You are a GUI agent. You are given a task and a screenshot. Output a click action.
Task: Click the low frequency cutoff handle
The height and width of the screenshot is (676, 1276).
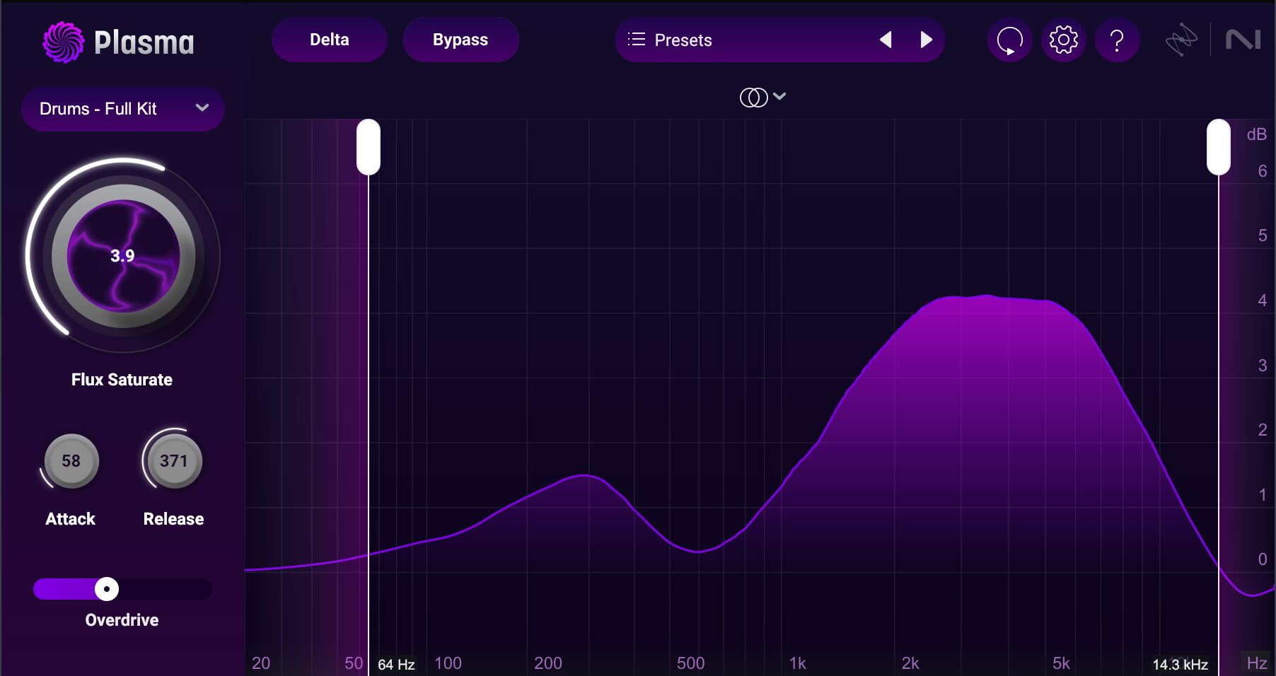(369, 147)
